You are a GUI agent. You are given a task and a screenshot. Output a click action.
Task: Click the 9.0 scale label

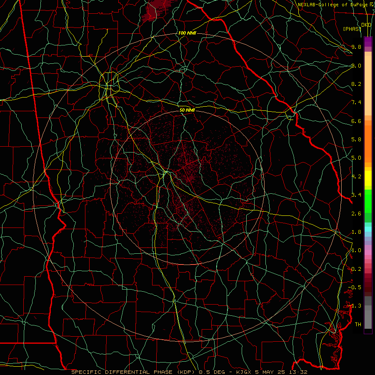click(356, 65)
